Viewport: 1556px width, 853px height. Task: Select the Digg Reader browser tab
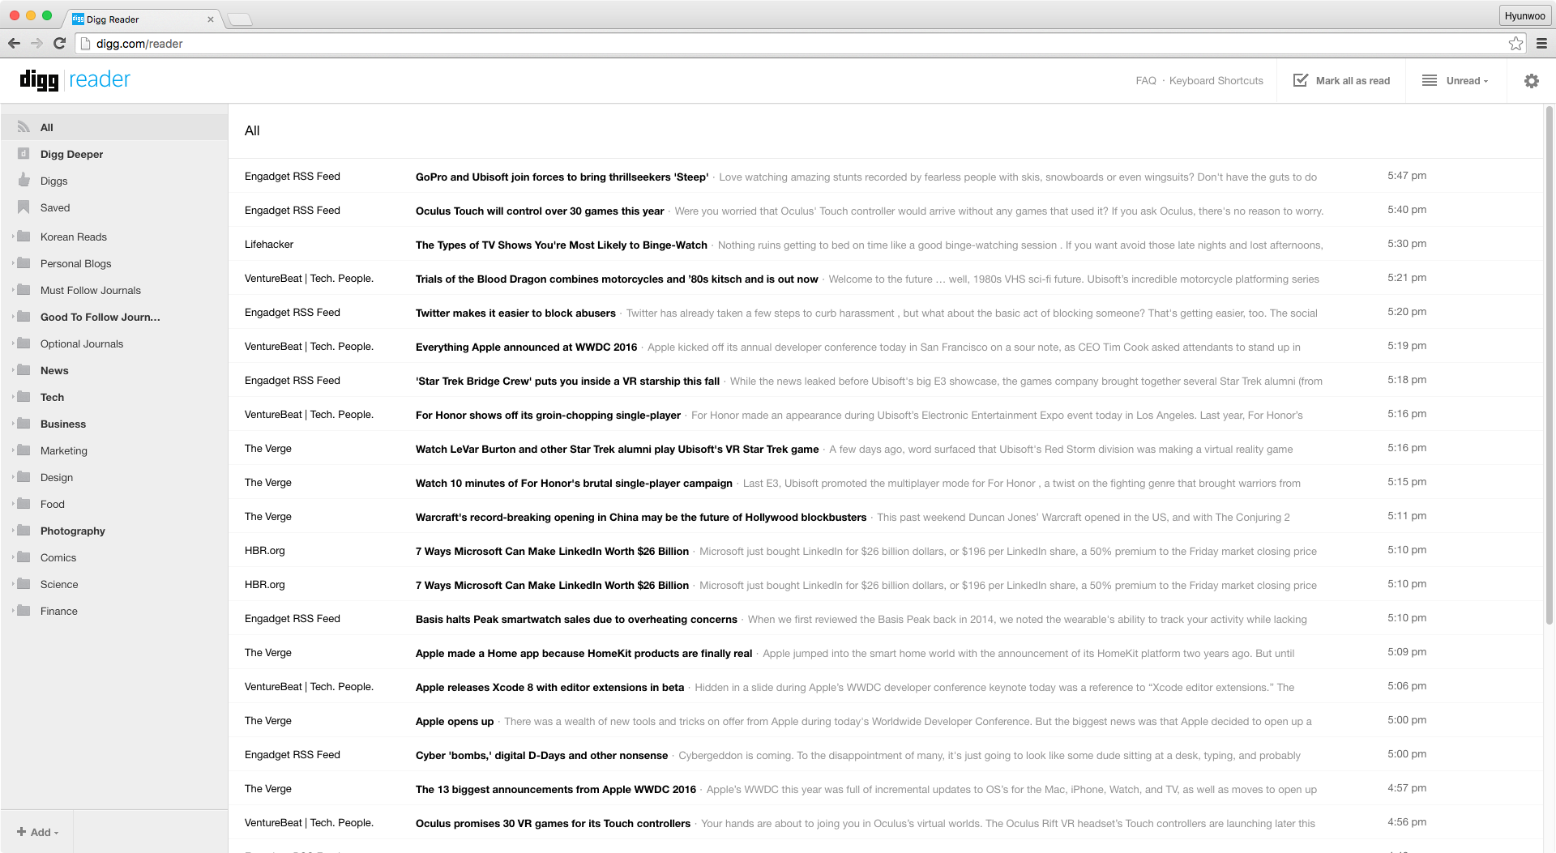pos(138,19)
